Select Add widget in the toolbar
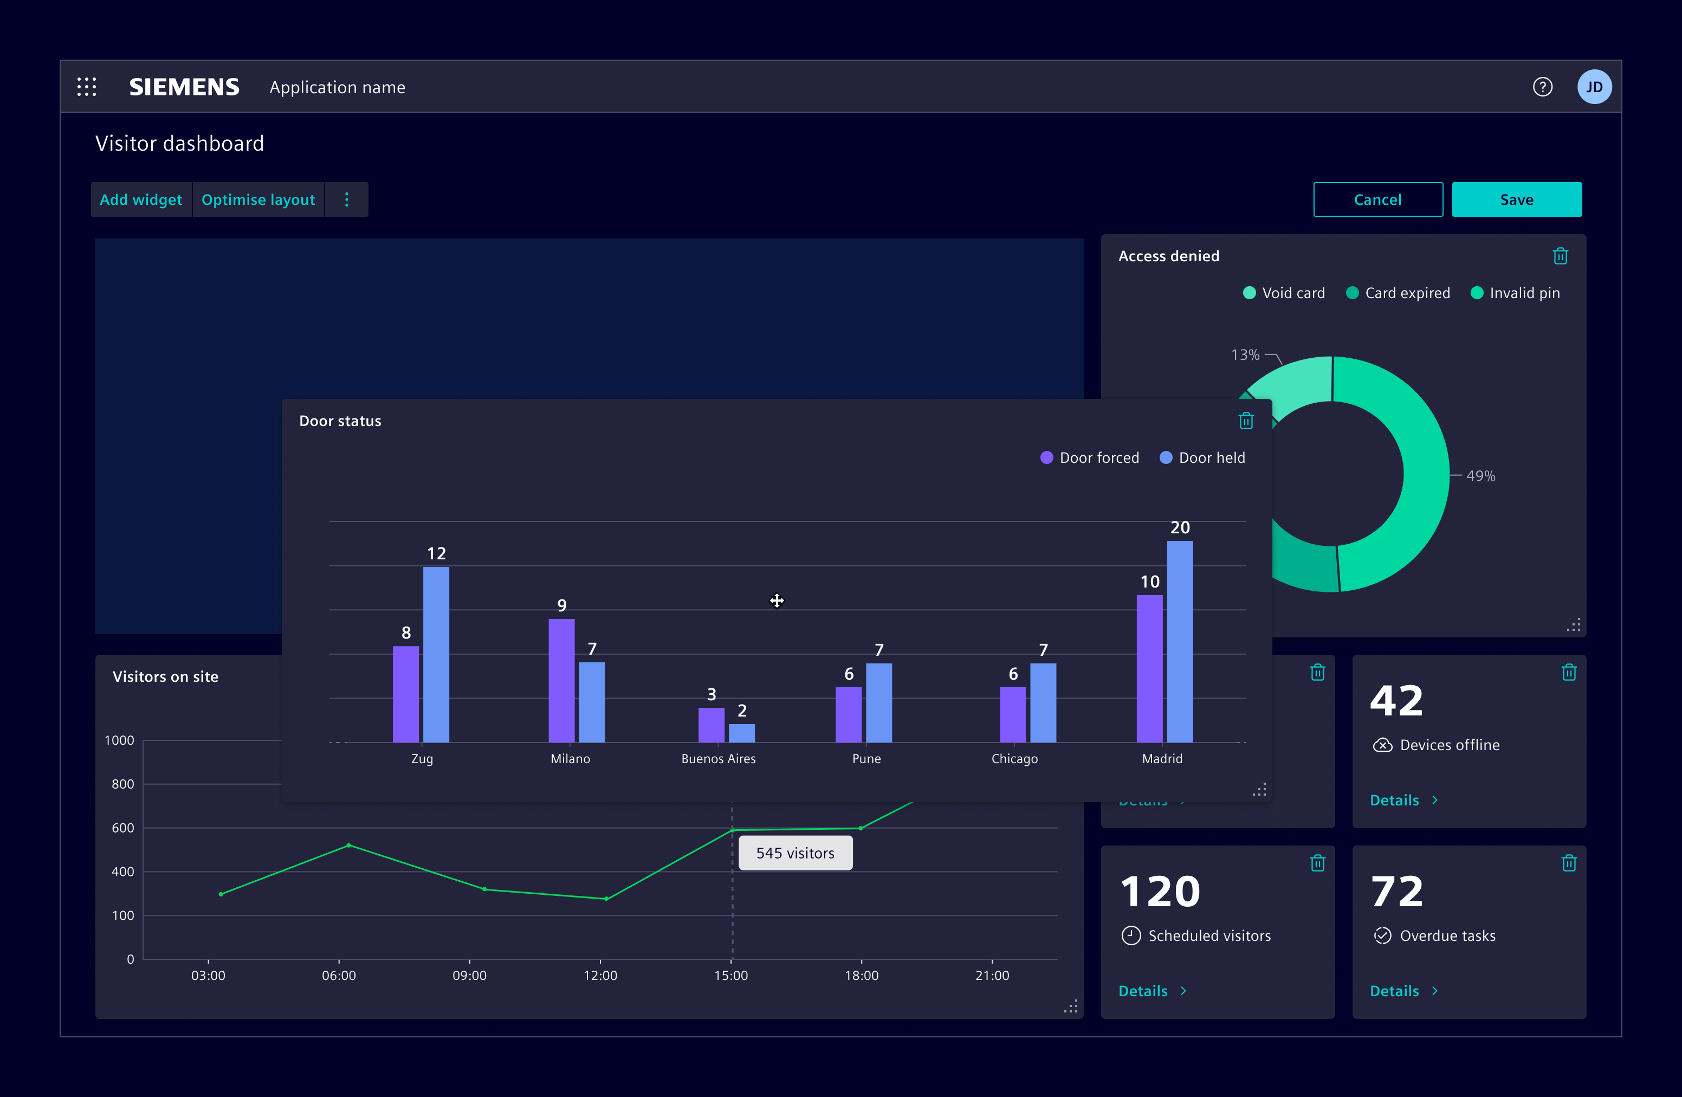Screen dimensions: 1682x1097 click(x=141, y=199)
